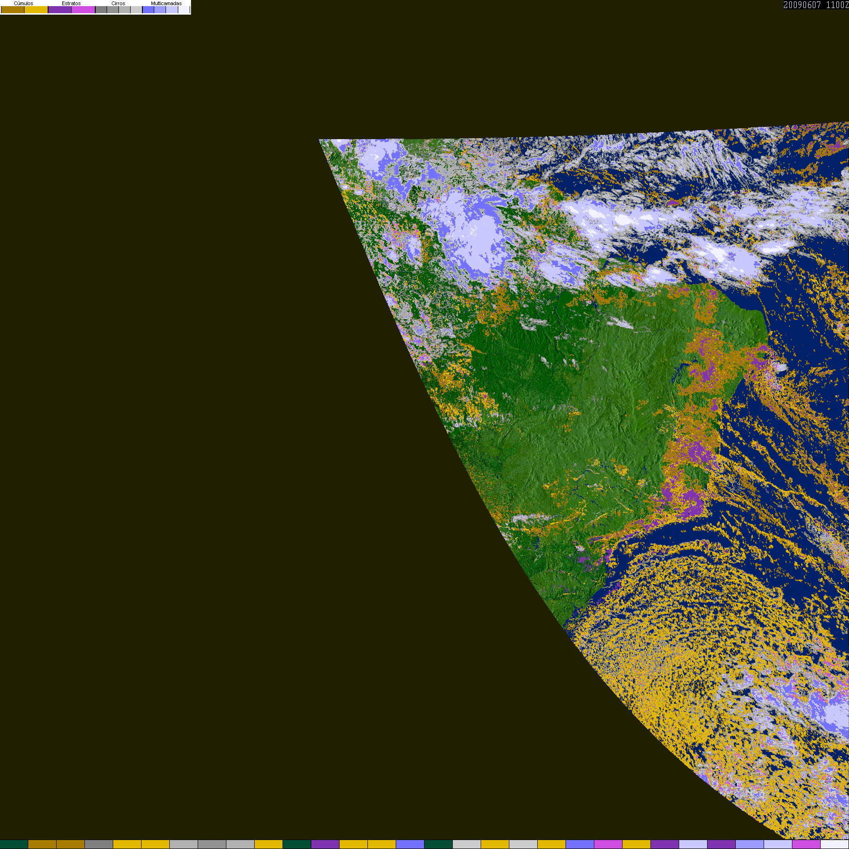This screenshot has width=849, height=849.
Task: Click the dark brown Cúmulos legend swatch
Action: coord(13,9)
